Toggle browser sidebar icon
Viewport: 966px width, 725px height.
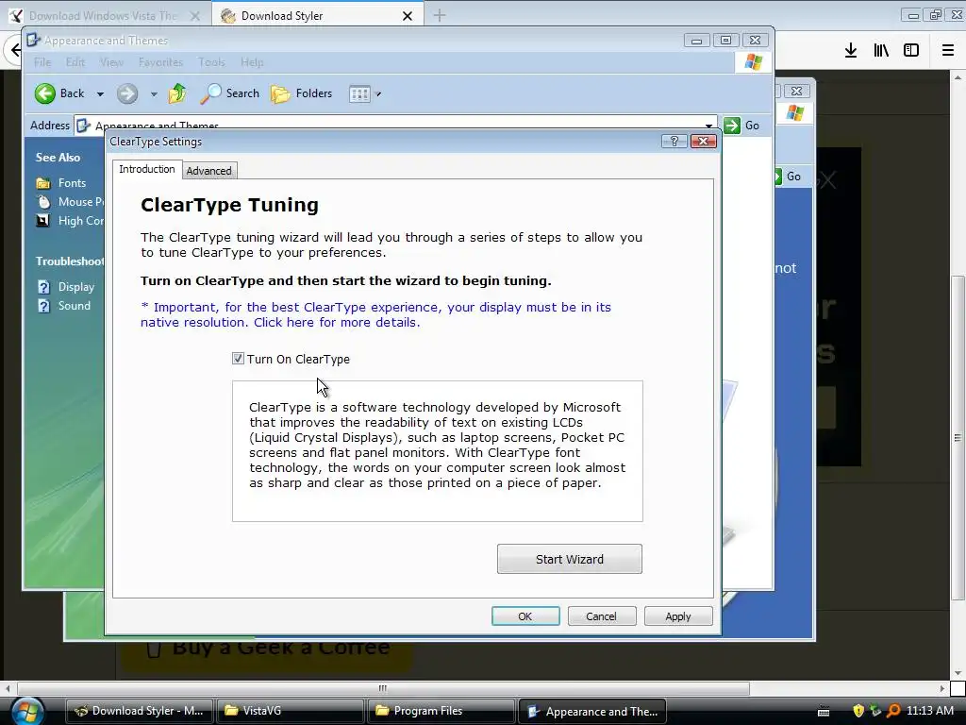(911, 50)
